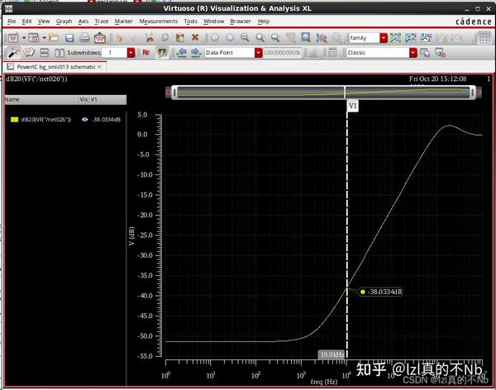The width and height of the screenshot is (496, 390).
Task: Open the Classic workspace dropdown
Action: tap(413, 53)
